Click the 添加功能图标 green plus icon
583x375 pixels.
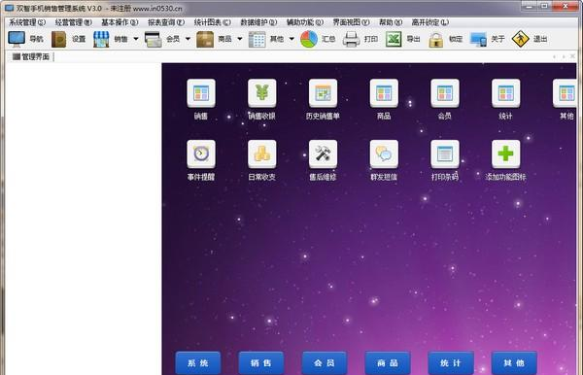pos(506,153)
